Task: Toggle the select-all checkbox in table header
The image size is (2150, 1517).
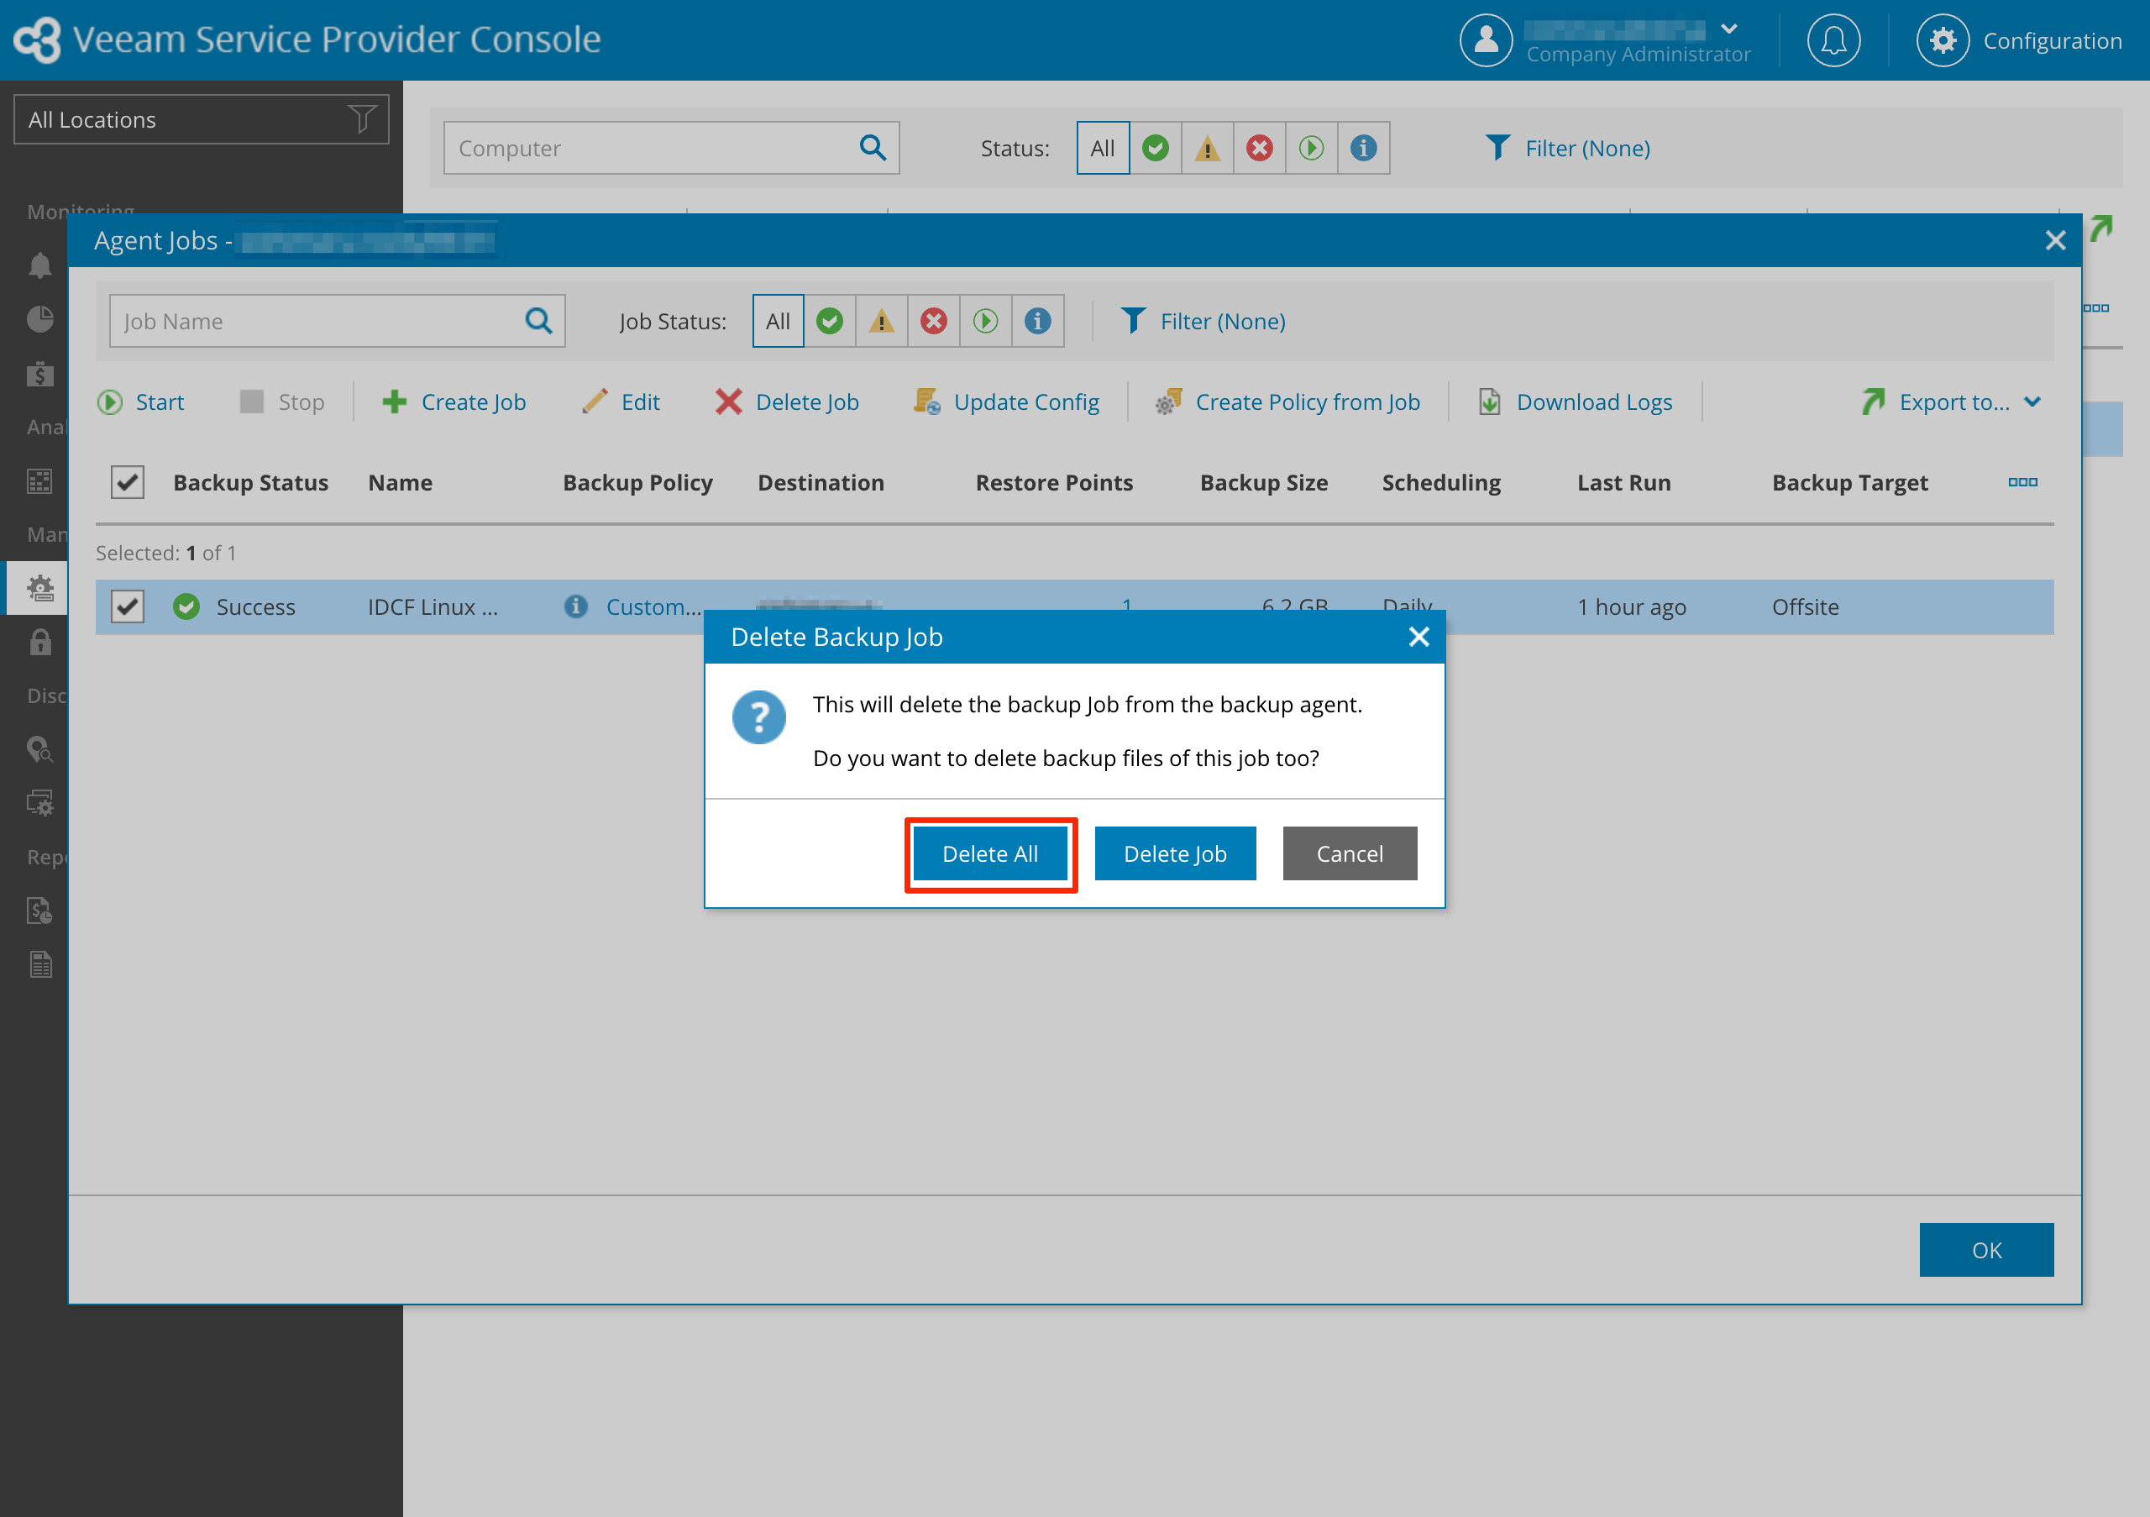Action: coord(128,482)
